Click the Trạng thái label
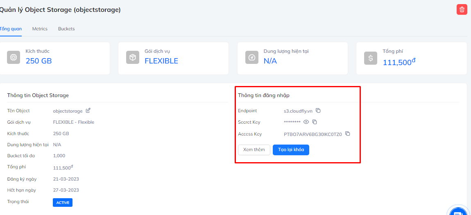471x215 pixels. tap(18, 201)
